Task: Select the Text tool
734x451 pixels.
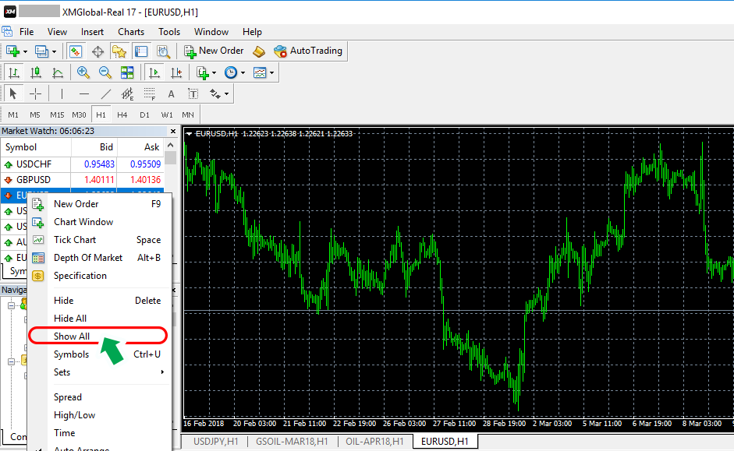Action: 172,94
